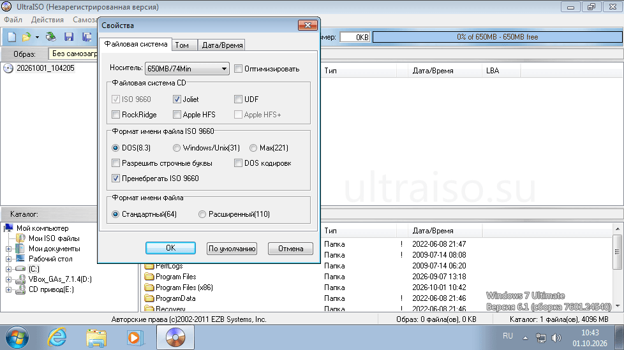Click the Open image folder icon
Image resolution: width=624 pixels, height=350 pixels.
(26, 37)
